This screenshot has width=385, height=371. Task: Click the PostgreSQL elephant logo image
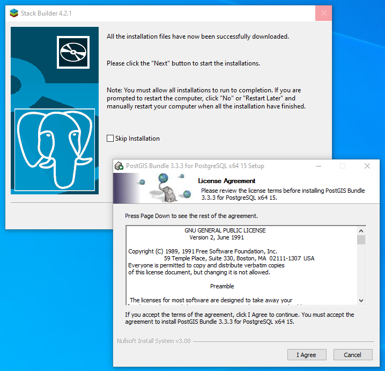pyautogui.click(x=55, y=150)
